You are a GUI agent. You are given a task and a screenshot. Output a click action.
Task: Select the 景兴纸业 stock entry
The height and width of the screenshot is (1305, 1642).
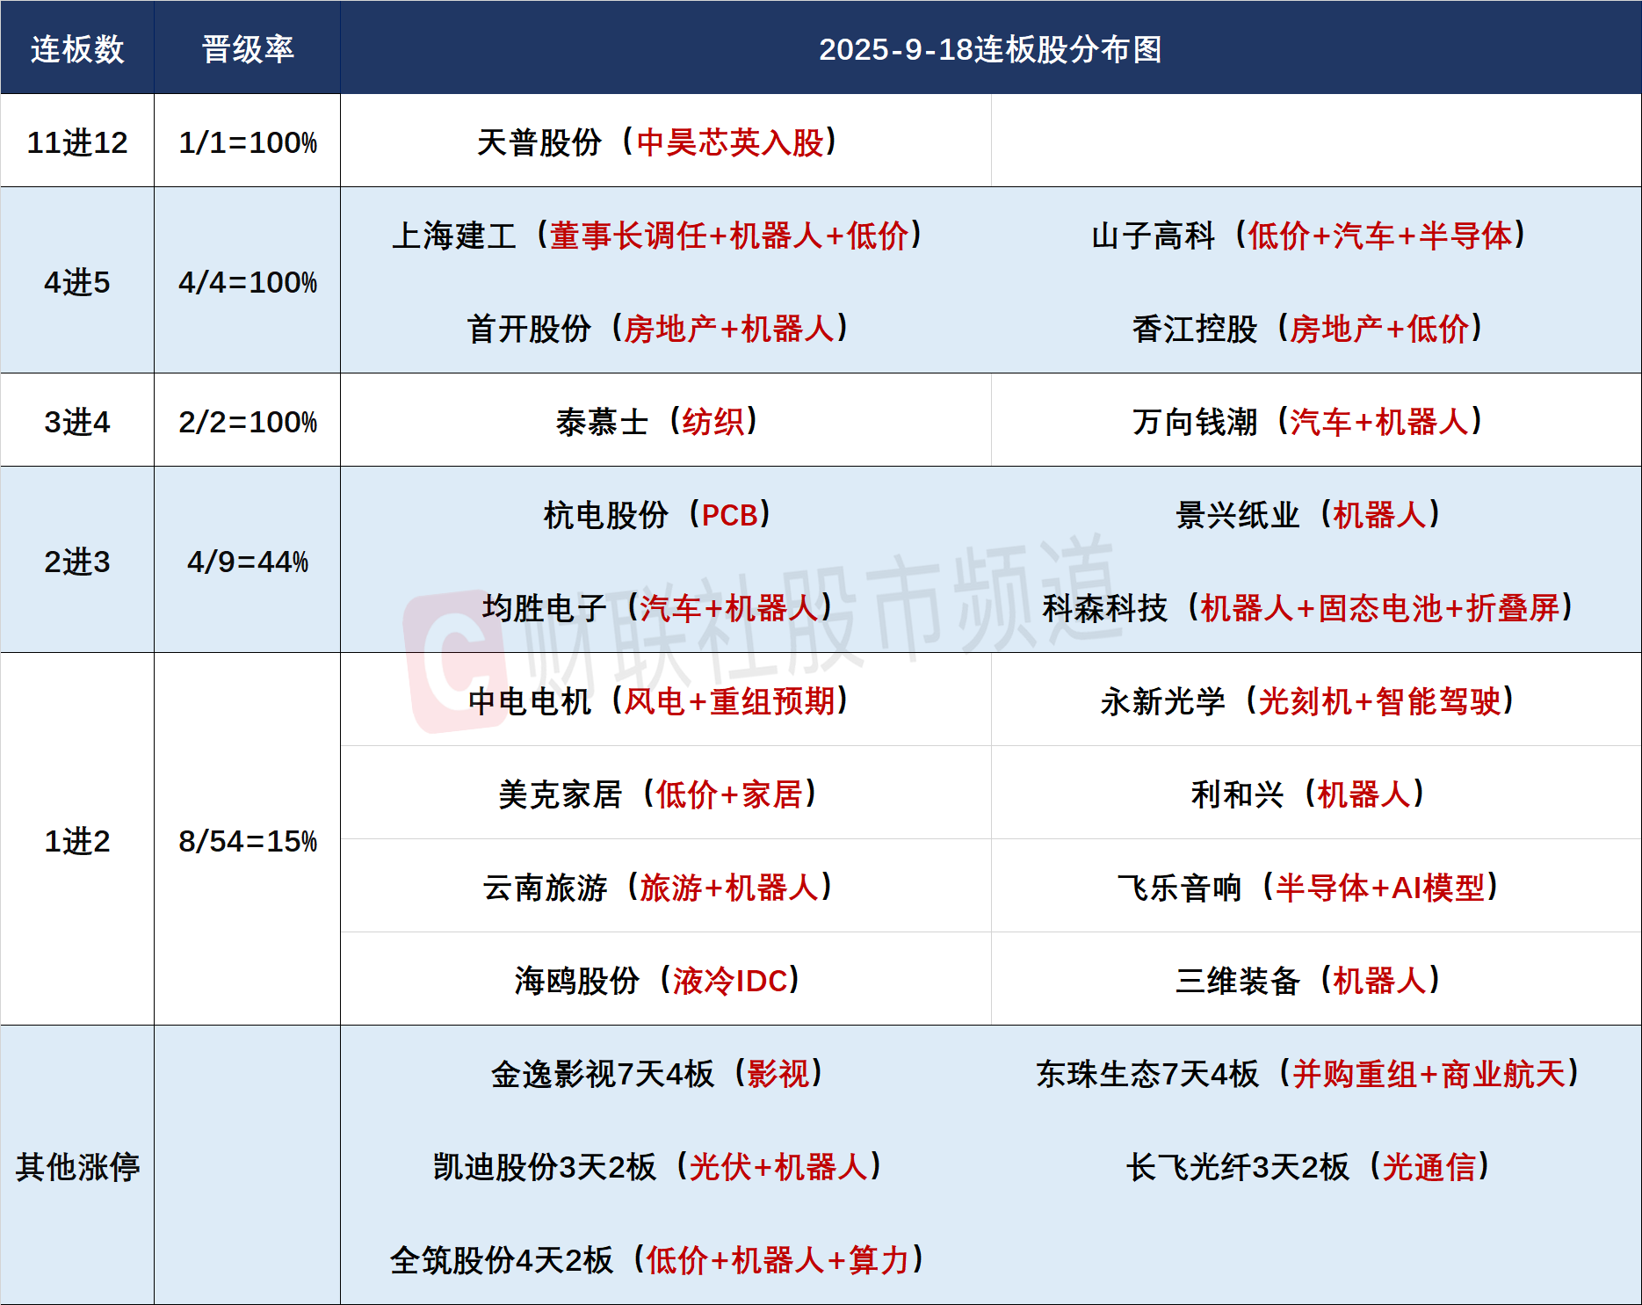pyautogui.click(x=1309, y=514)
